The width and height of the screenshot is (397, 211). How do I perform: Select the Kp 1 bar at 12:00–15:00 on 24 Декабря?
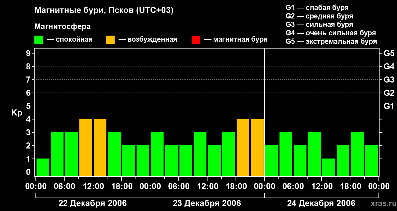329,167
